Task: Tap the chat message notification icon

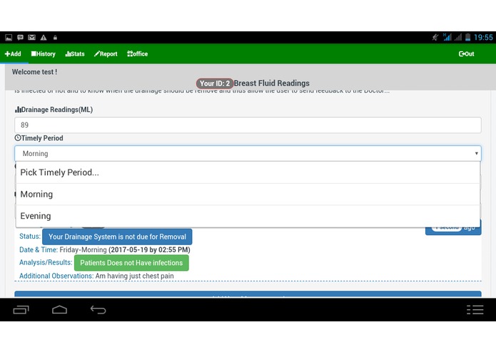Action: pyautogui.click(x=20, y=38)
